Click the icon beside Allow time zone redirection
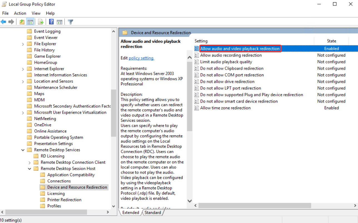This screenshot has width=358, height=223. [197, 108]
